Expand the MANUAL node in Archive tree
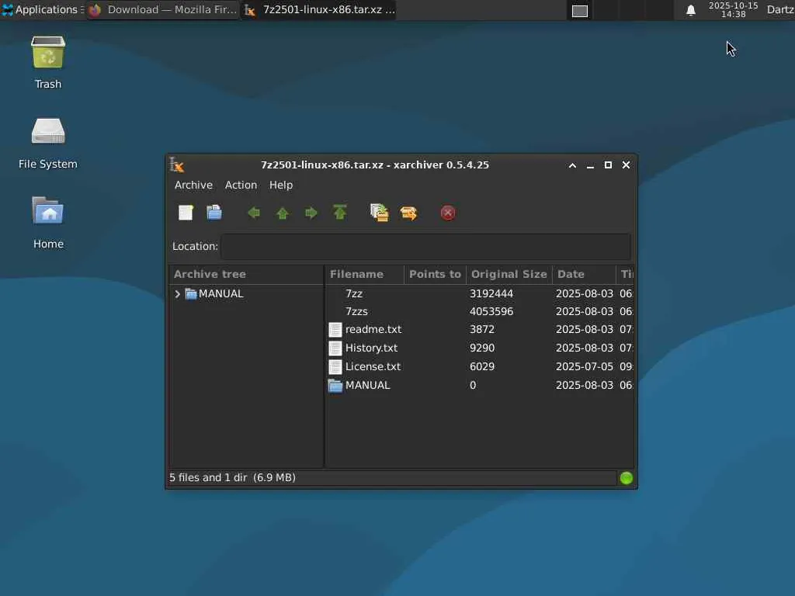The height and width of the screenshot is (596, 795). point(177,294)
